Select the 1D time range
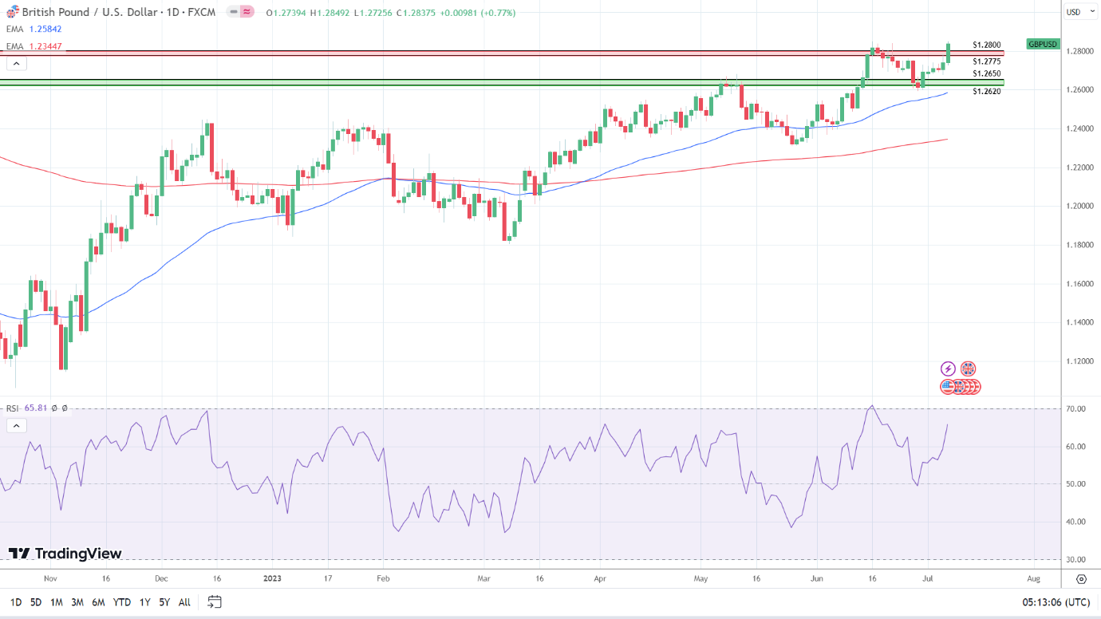1101x619 pixels. pos(15,602)
